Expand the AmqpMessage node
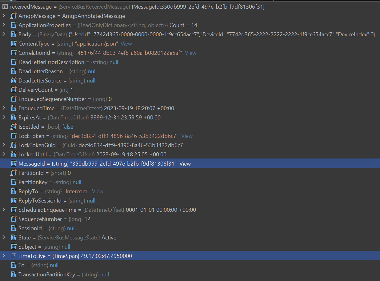The width and height of the screenshot is (380, 281). tap(3, 16)
